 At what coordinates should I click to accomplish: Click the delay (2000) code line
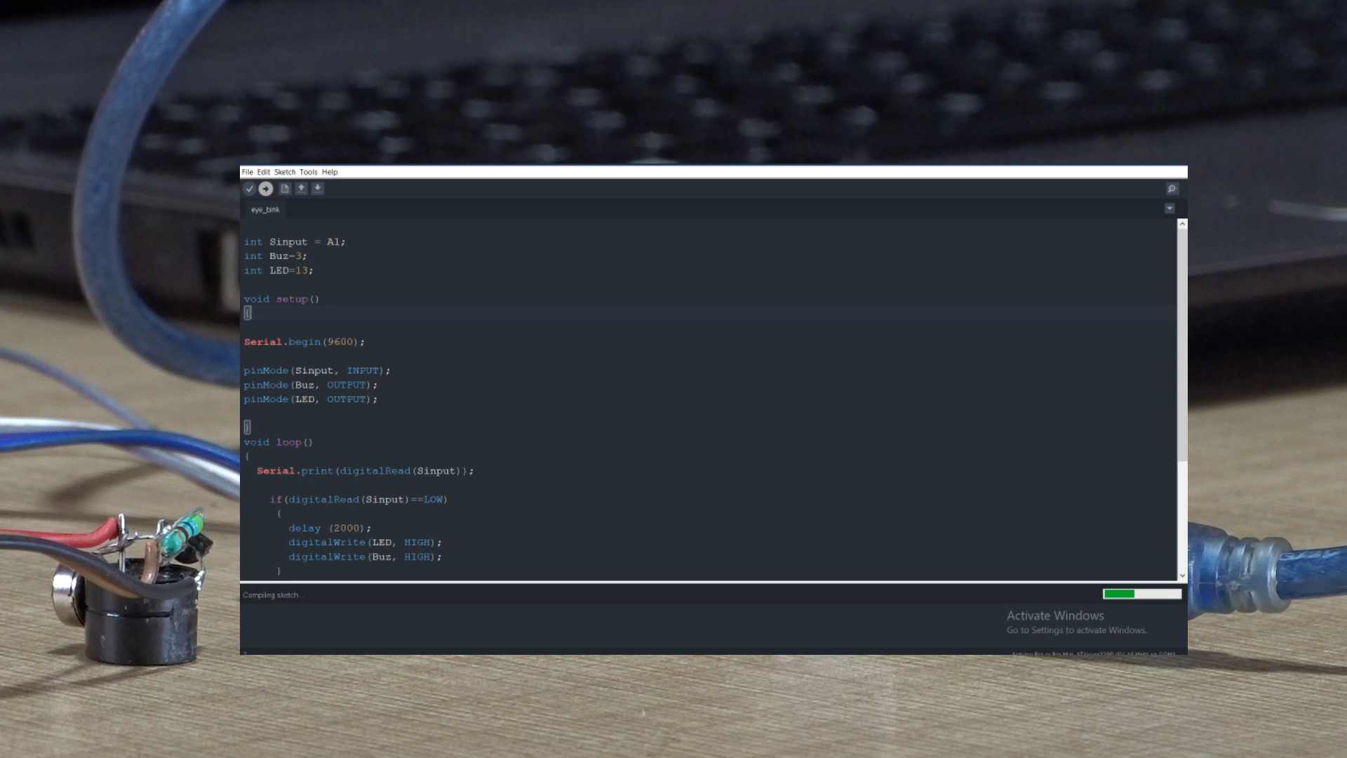[329, 528]
